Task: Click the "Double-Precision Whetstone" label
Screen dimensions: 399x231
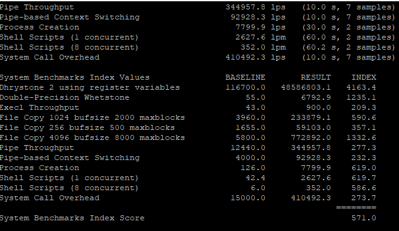Action: (65, 97)
